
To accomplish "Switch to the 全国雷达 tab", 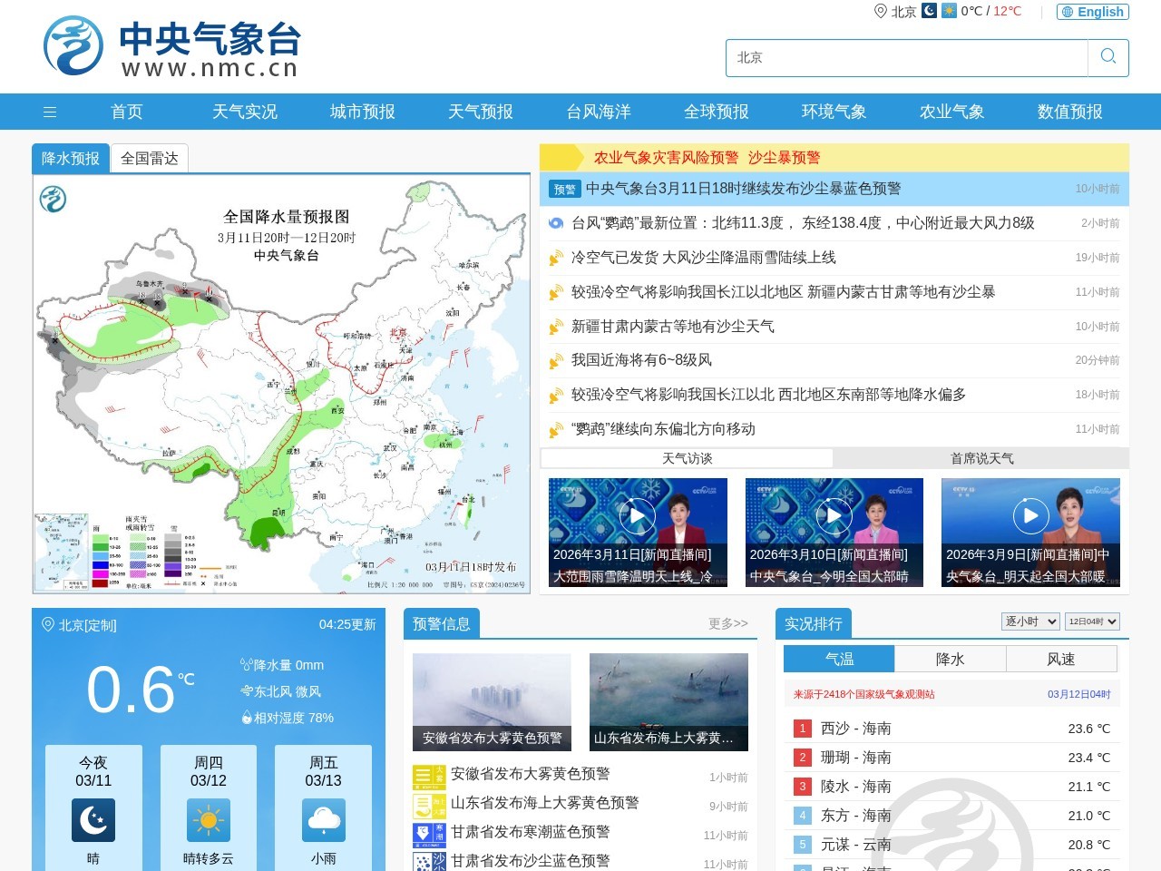I will 149,158.
